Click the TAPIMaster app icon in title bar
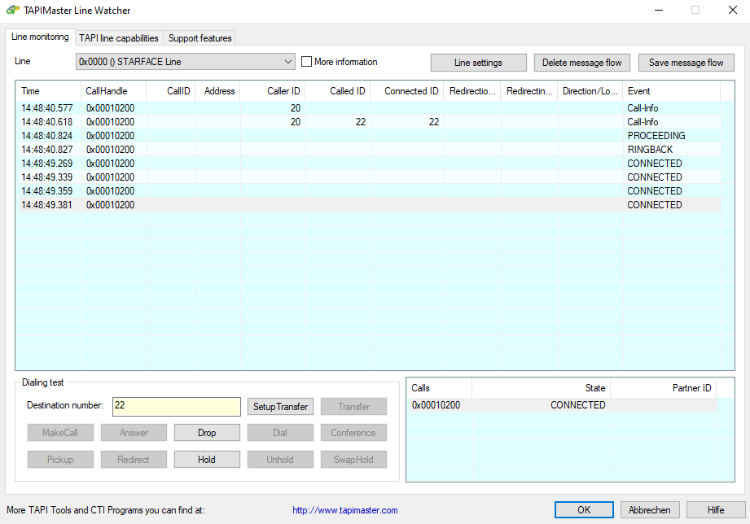Screen dimensions: 750x524 click(x=13, y=10)
